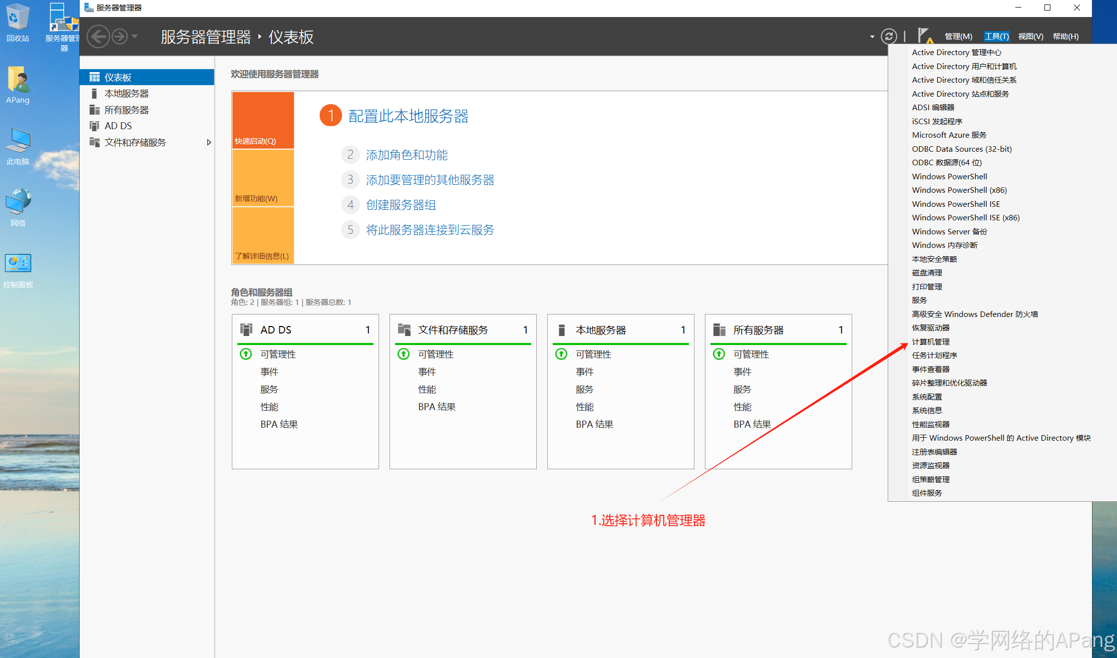
Task: Click the forward navigation arrow
Action: [119, 37]
